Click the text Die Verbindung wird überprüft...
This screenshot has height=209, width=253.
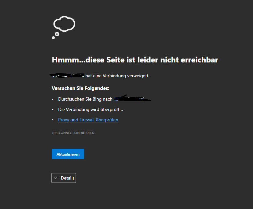tap(90, 110)
